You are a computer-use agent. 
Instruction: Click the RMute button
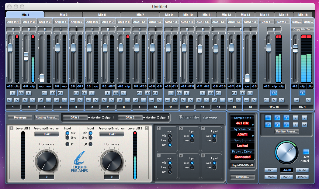302,177
